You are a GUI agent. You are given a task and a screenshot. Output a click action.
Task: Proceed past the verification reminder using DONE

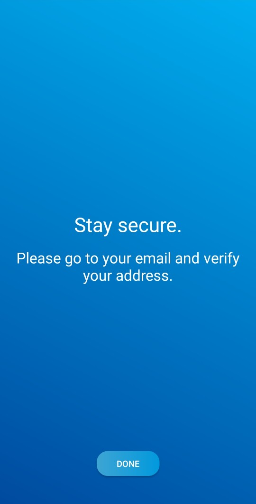point(128,464)
